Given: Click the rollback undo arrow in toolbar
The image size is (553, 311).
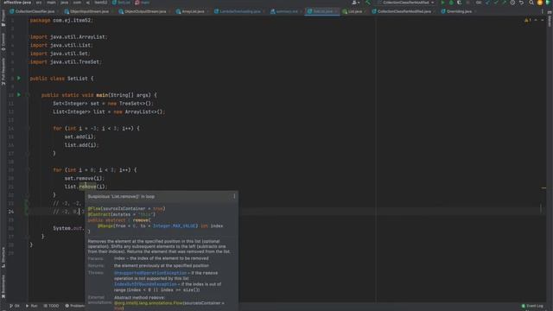Looking at the screenshot, I should 521,3.
